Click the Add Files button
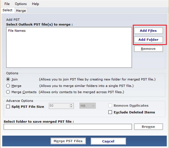169x148 pixels. 148,31
